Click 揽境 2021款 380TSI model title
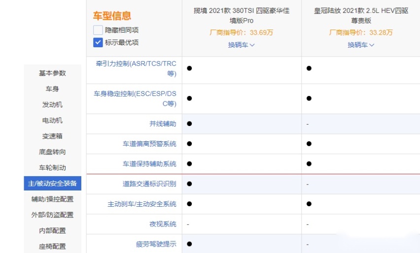The width and height of the screenshot is (420, 253). click(242, 16)
